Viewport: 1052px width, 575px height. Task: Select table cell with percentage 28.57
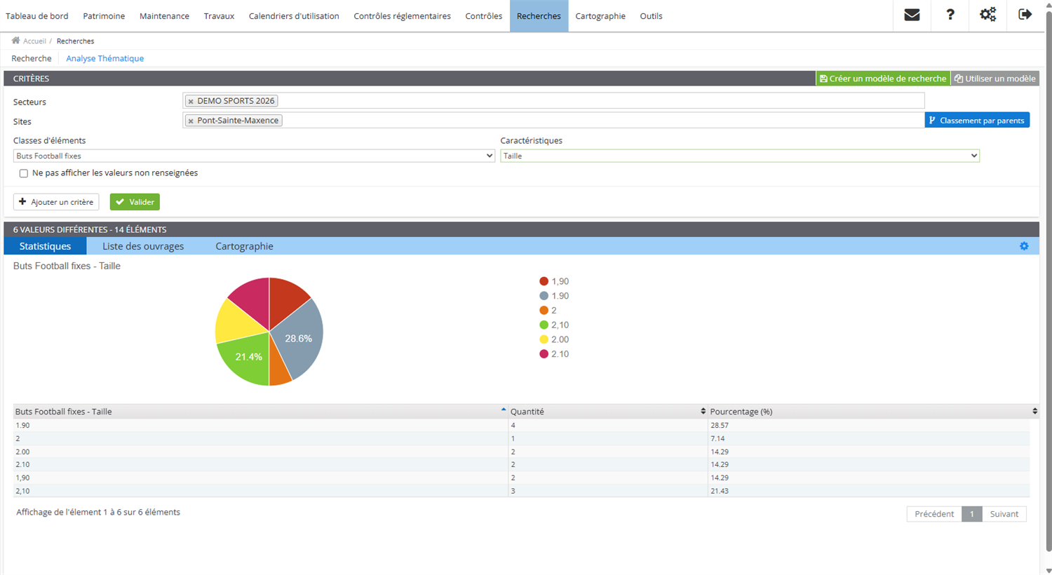pos(868,425)
